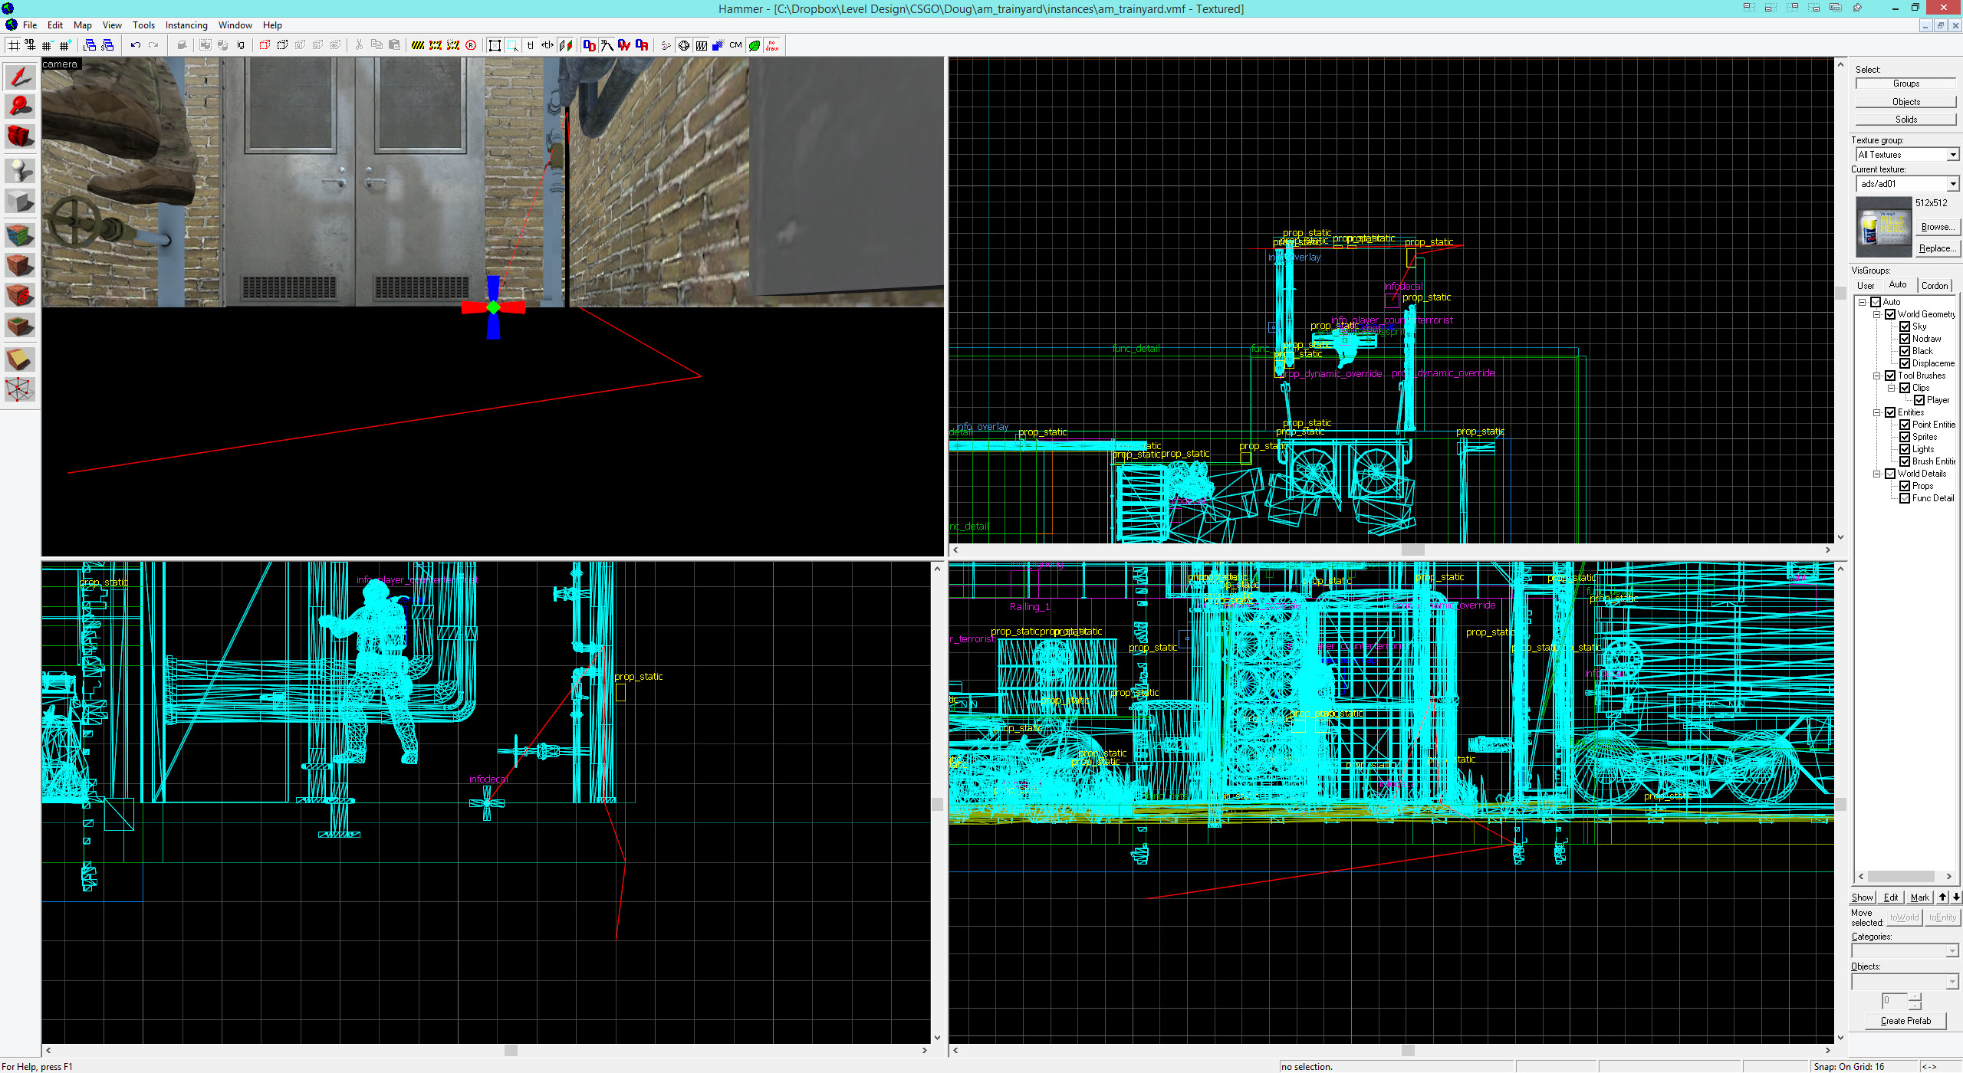Select the Selection tool arrow
The image size is (1963, 1073).
[20, 77]
